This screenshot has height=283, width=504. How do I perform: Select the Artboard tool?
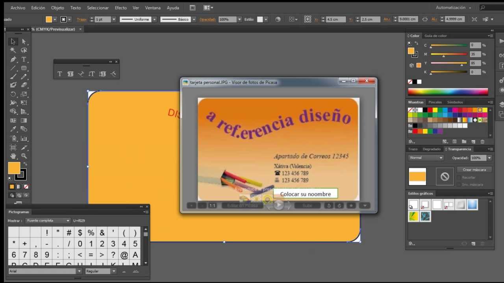[13, 147]
